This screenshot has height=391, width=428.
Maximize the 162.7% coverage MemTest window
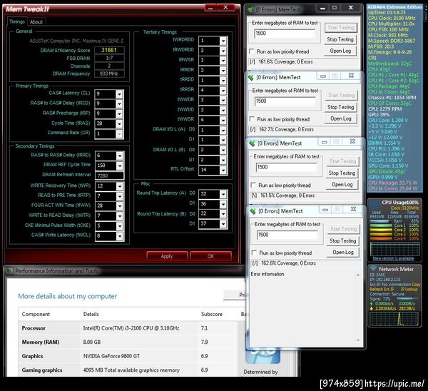click(x=335, y=76)
